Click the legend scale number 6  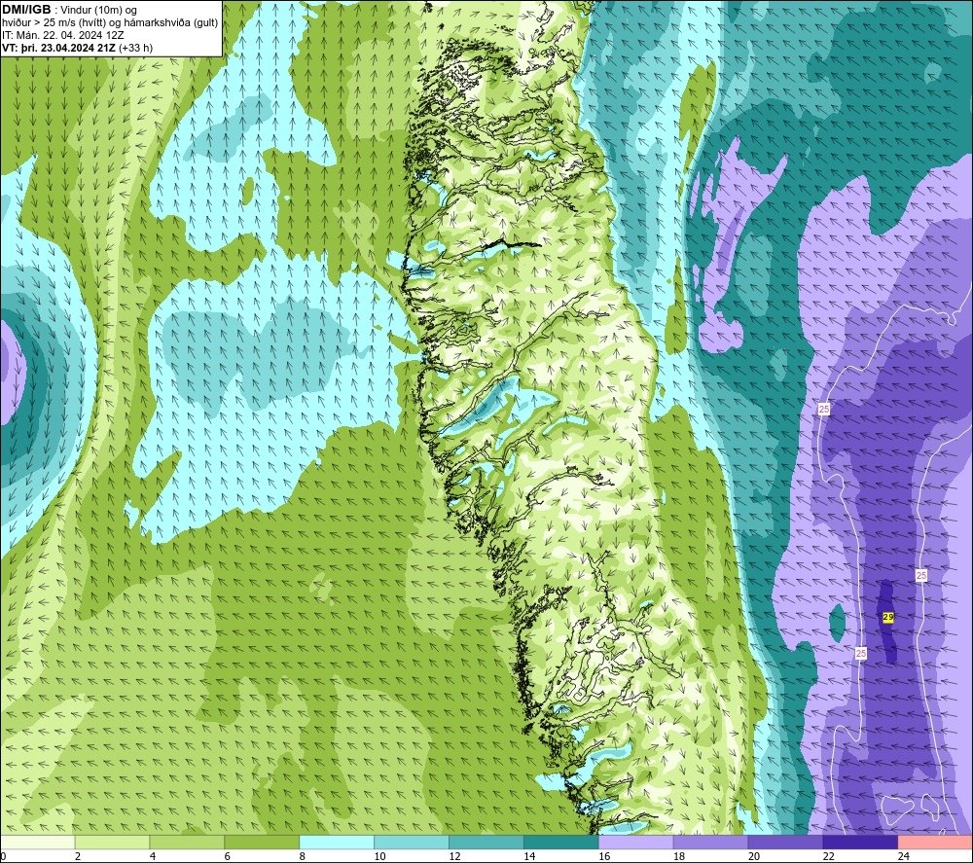pyautogui.click(x=227, y=856)
